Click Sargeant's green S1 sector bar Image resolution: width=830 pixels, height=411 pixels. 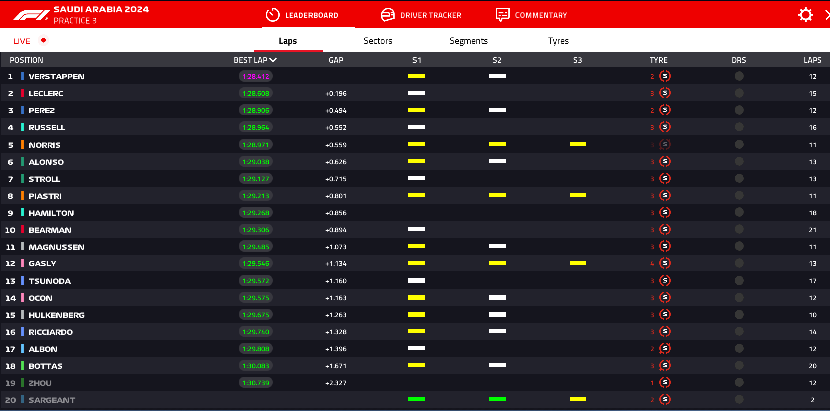click(x=417, y=399)
